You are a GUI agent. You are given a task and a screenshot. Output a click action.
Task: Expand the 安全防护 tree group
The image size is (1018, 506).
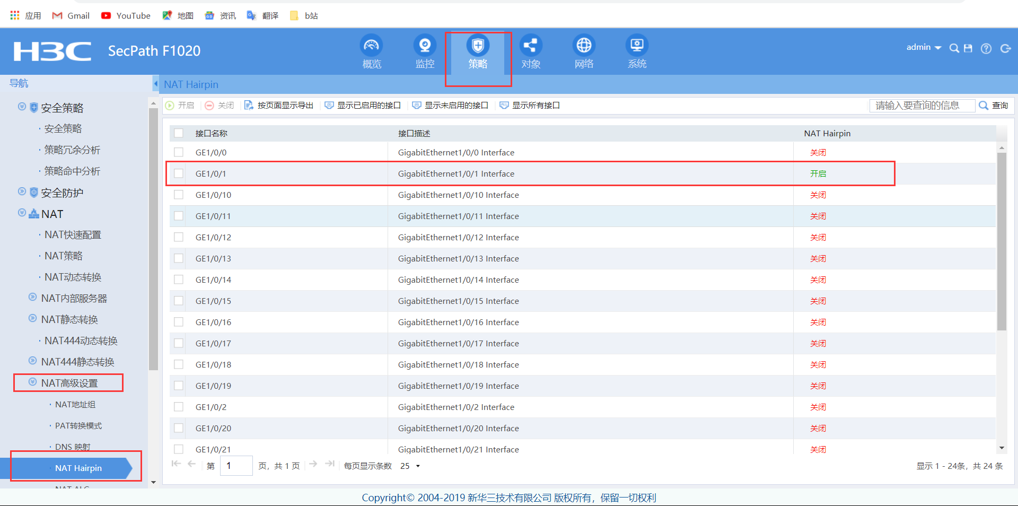click(x=22, y=191)
